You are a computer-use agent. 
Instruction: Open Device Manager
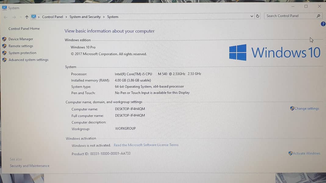coord(21,39)
